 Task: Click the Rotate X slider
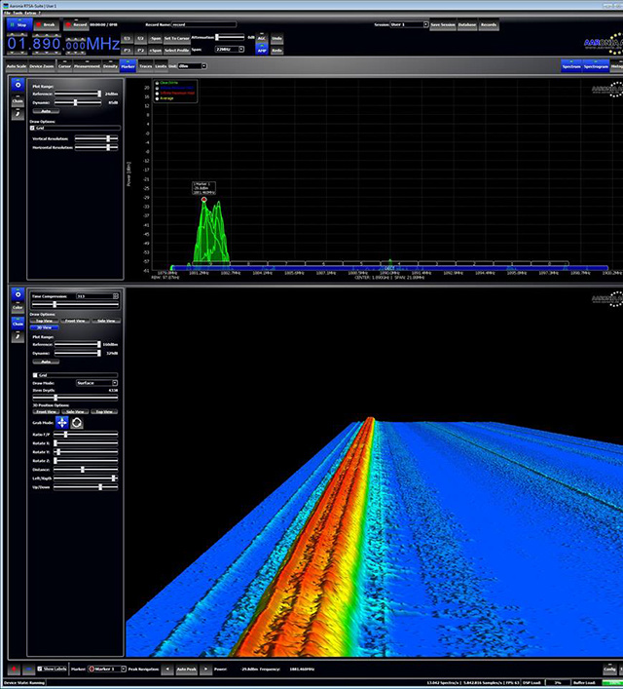(x=86, y=442)
